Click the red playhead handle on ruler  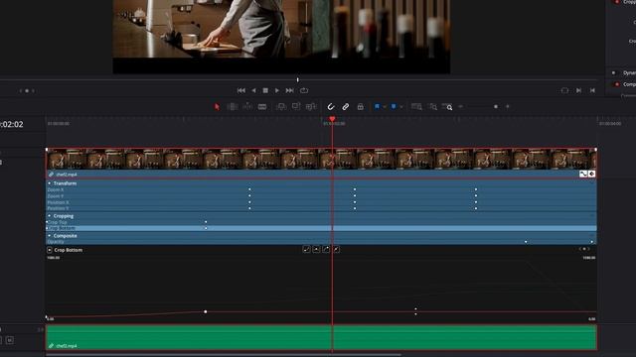click(x=332, y=119)
